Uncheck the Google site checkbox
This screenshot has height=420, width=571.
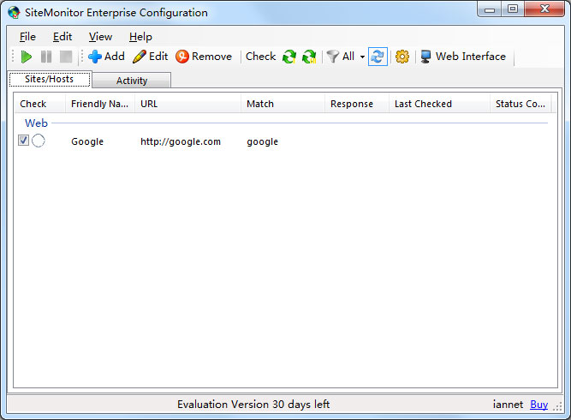tap(23, 141)
